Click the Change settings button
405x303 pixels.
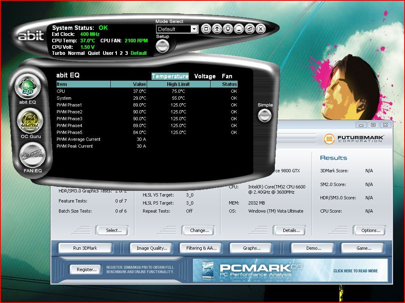point(199,230)
